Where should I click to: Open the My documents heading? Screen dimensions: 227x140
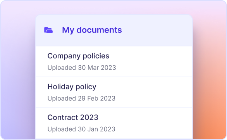pyautogui.click(x=92, y=30)
